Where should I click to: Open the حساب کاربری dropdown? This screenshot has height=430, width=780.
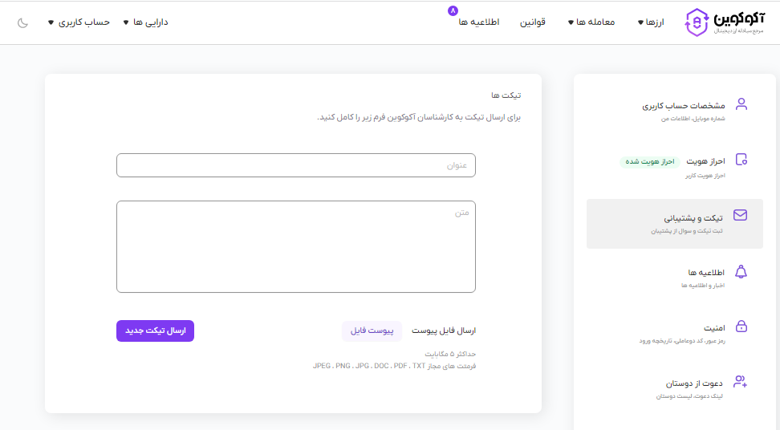79,22
